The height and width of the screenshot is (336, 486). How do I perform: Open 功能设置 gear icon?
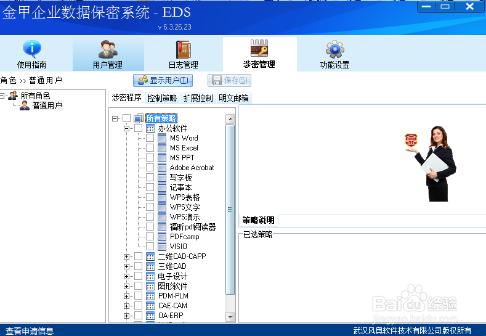(334, 49)
